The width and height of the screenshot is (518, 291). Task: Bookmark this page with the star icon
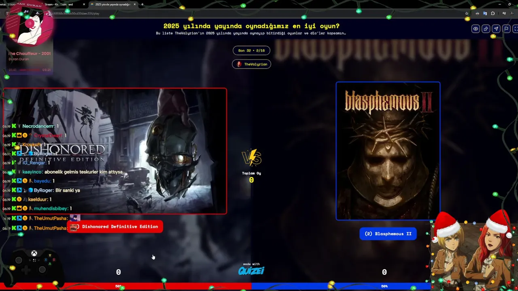click(467, 13)
